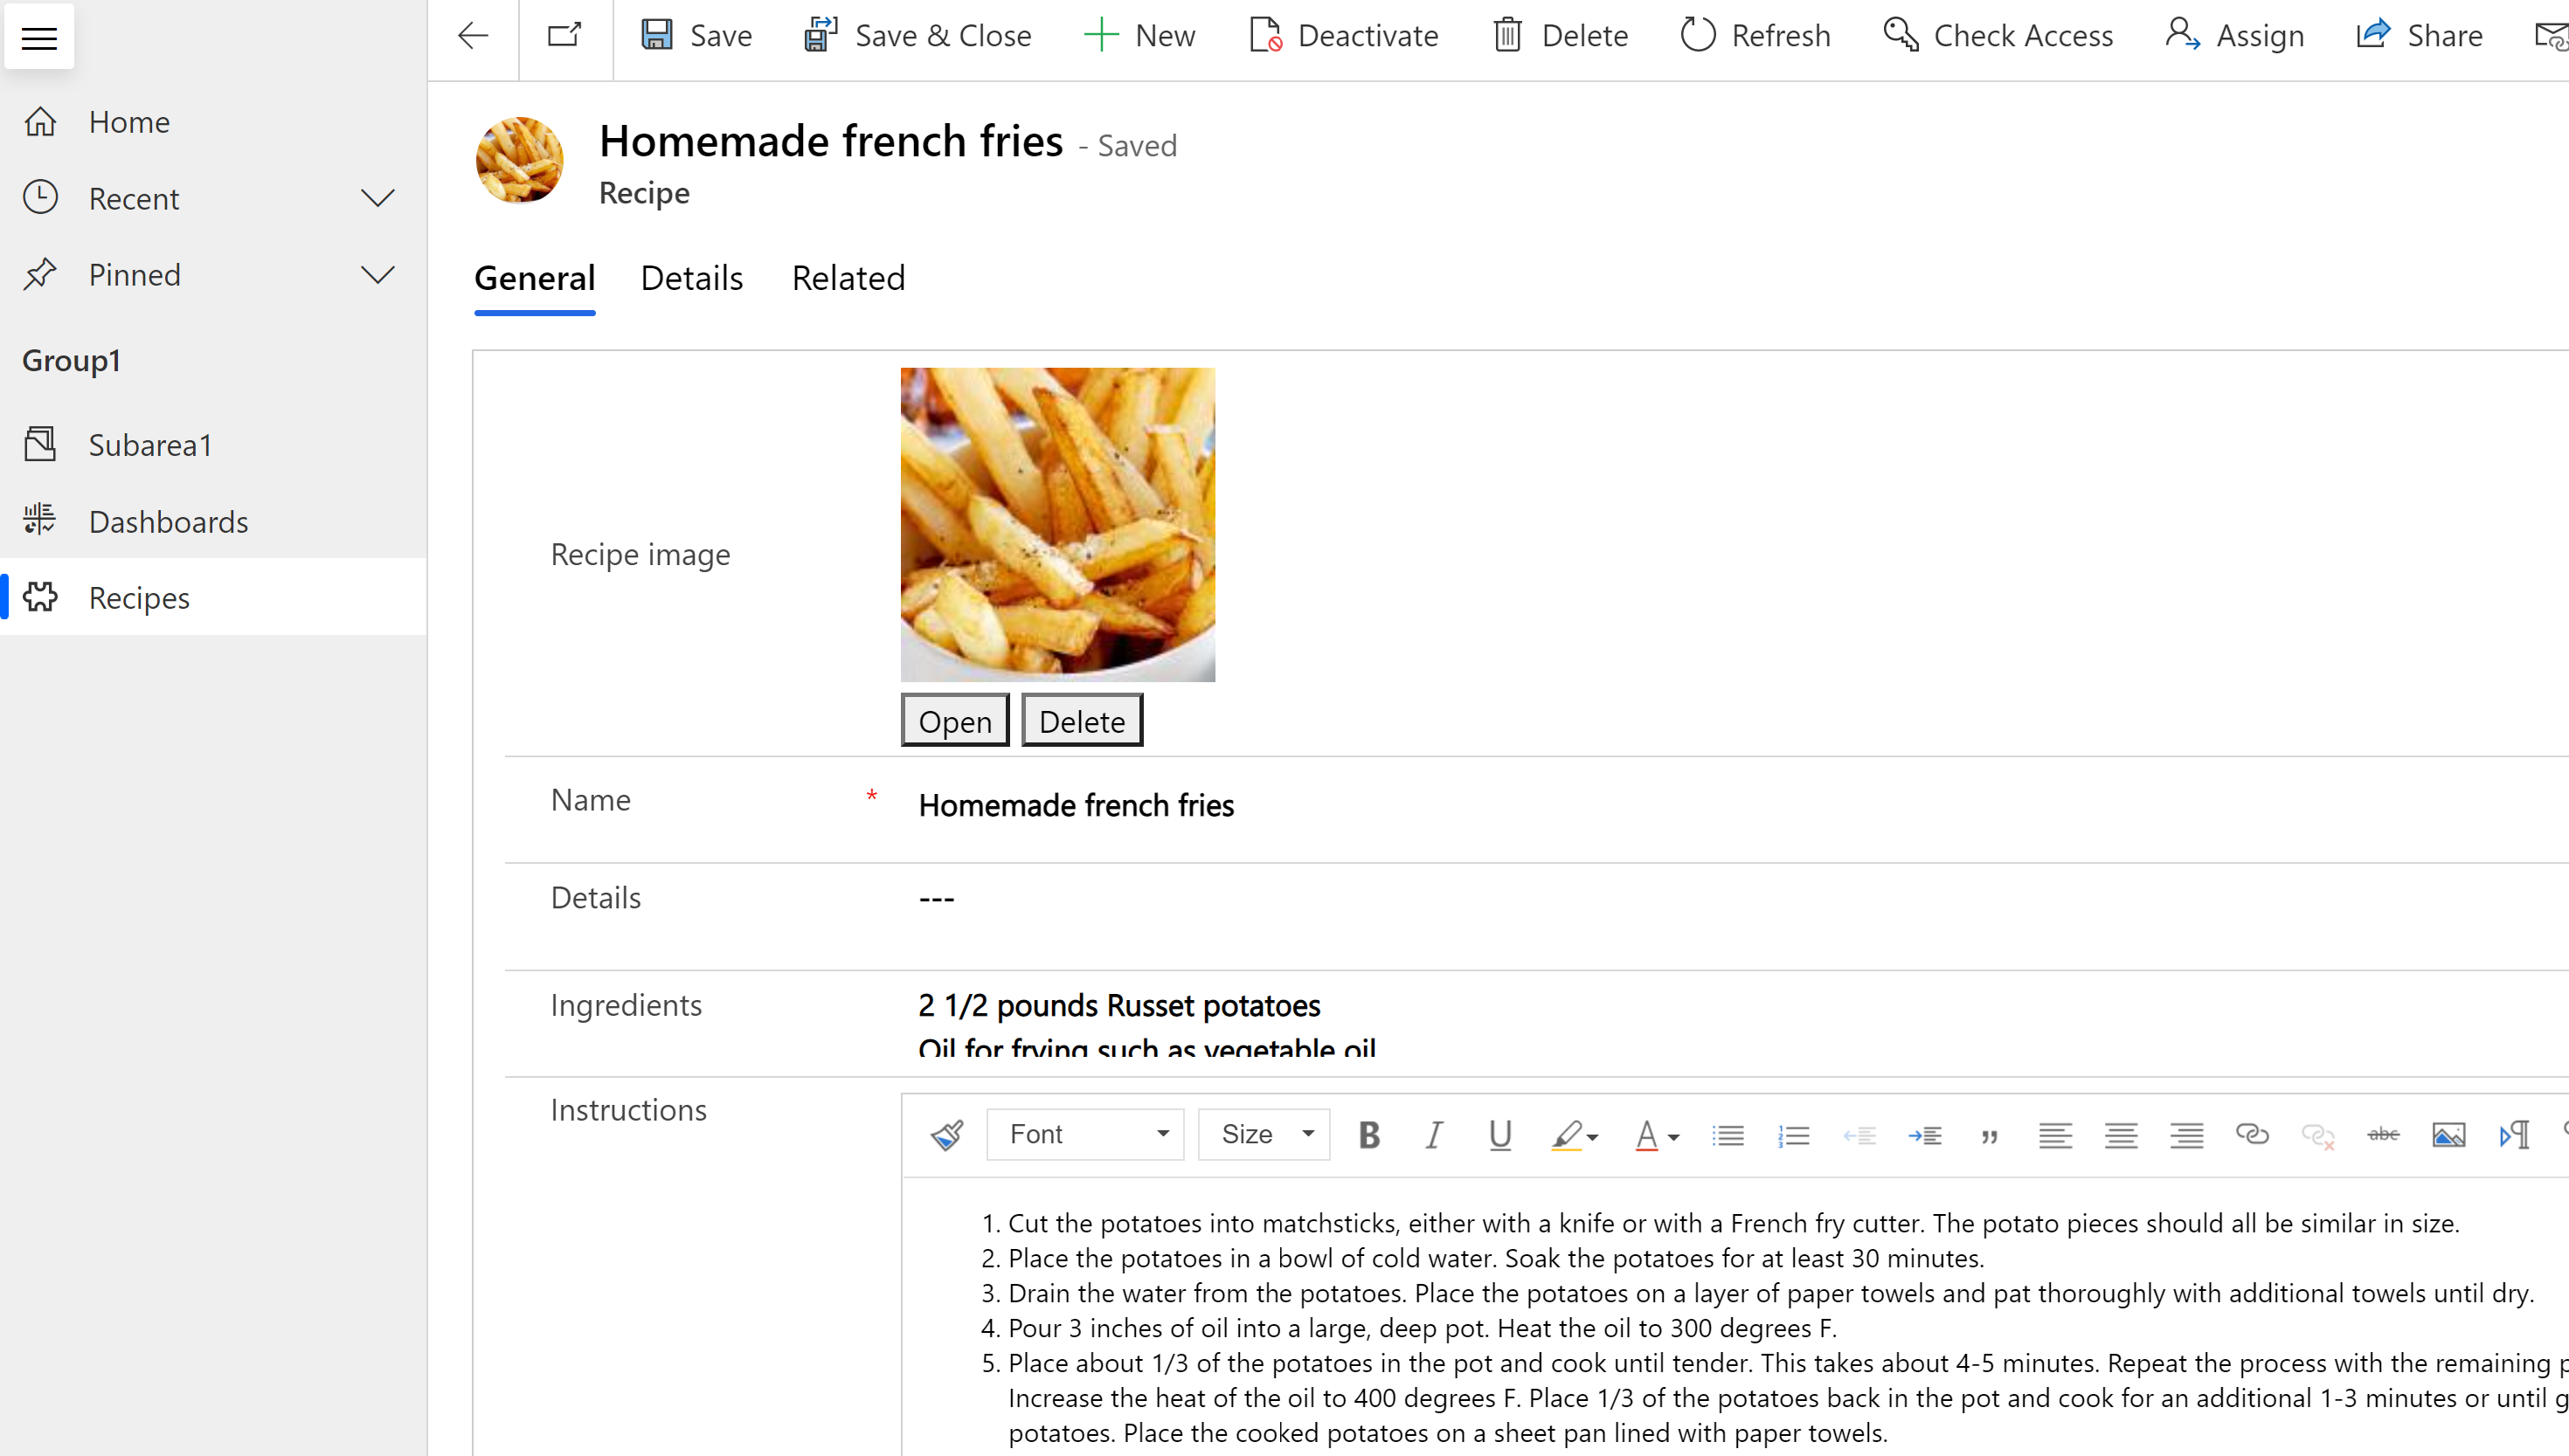This screenshot has width=2569, height=1456.
Task: Select the General tab
Action: pyautogui.click(x=535, y=279)
